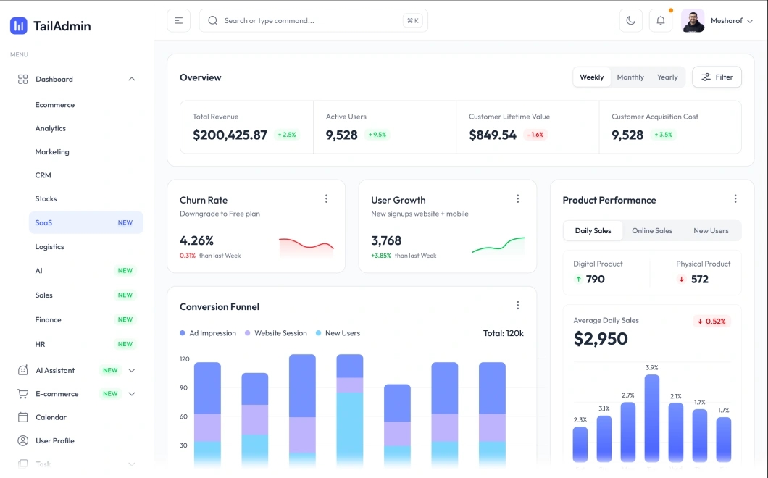Click the NEW badge beside SaaS
Image resolution: width=768 pixels, height=478 pixels.
point(125,222)
